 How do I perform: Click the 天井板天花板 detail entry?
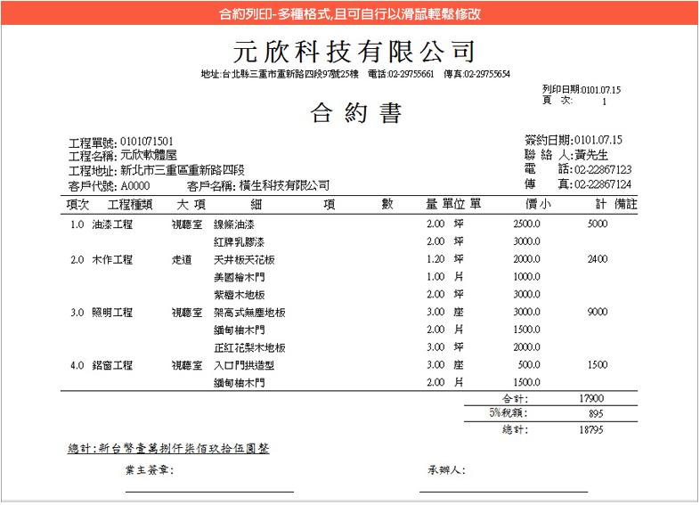tap(244, 260)
